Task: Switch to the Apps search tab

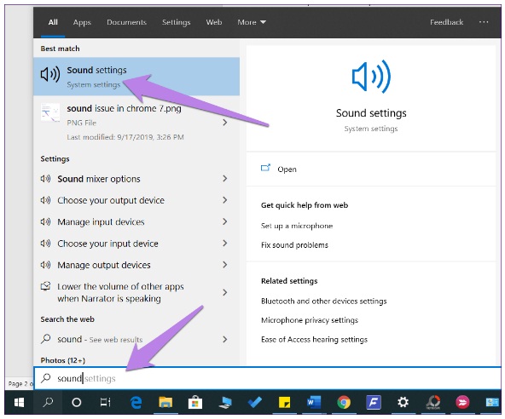Action: tap(82, 22)
